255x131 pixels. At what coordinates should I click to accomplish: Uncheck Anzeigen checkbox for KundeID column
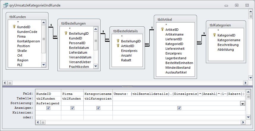click(x=48, y=108)
